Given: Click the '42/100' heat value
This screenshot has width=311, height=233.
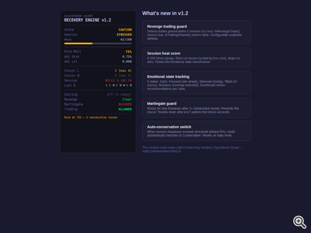Looking at the screenshot, I should coord(126,40).
